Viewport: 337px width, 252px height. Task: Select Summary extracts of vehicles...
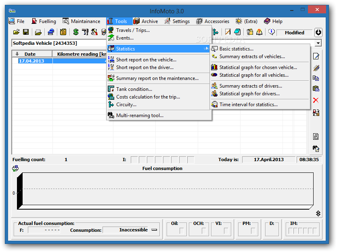[260, 57]
